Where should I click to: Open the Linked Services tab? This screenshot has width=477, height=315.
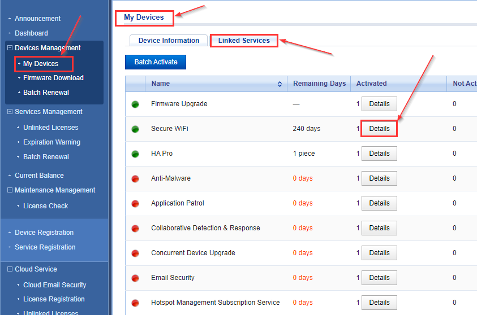(x=244, y=41)
